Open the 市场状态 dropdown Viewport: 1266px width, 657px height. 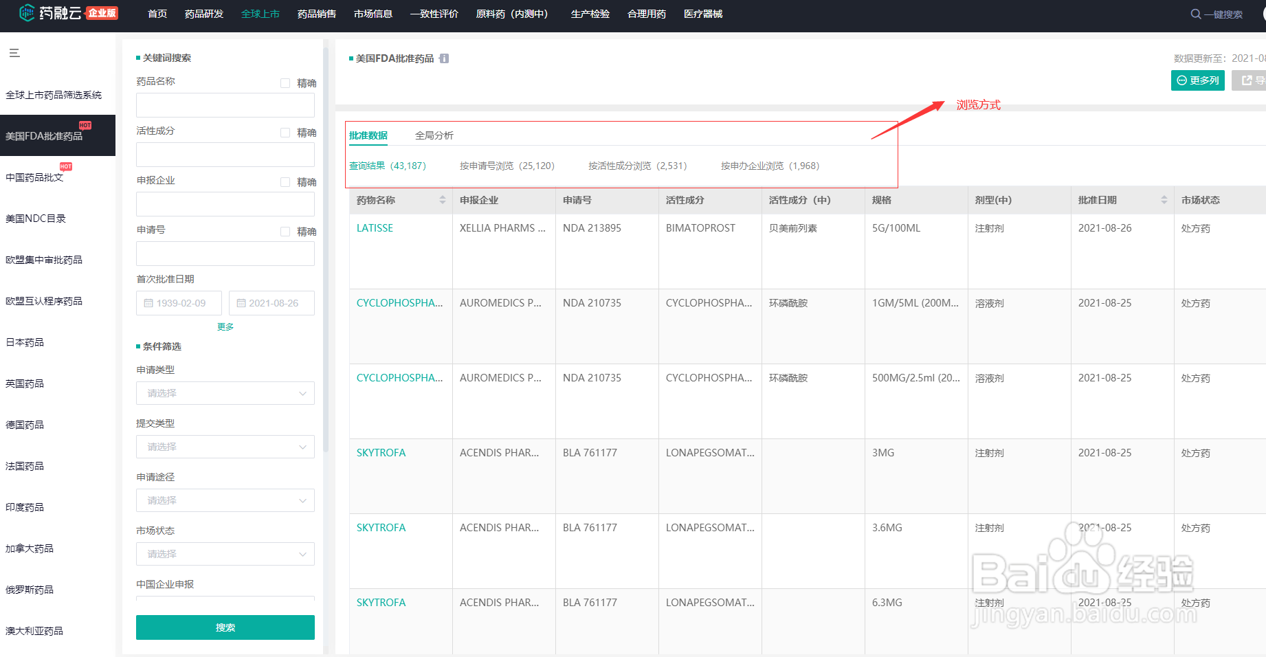(x=225, y=554)
